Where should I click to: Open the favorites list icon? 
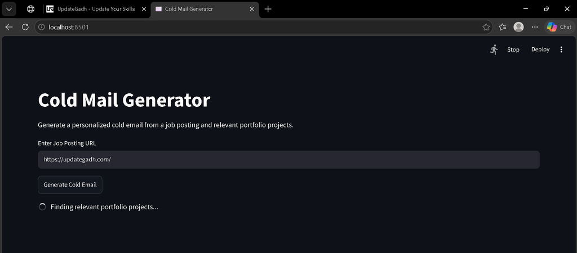502,27
